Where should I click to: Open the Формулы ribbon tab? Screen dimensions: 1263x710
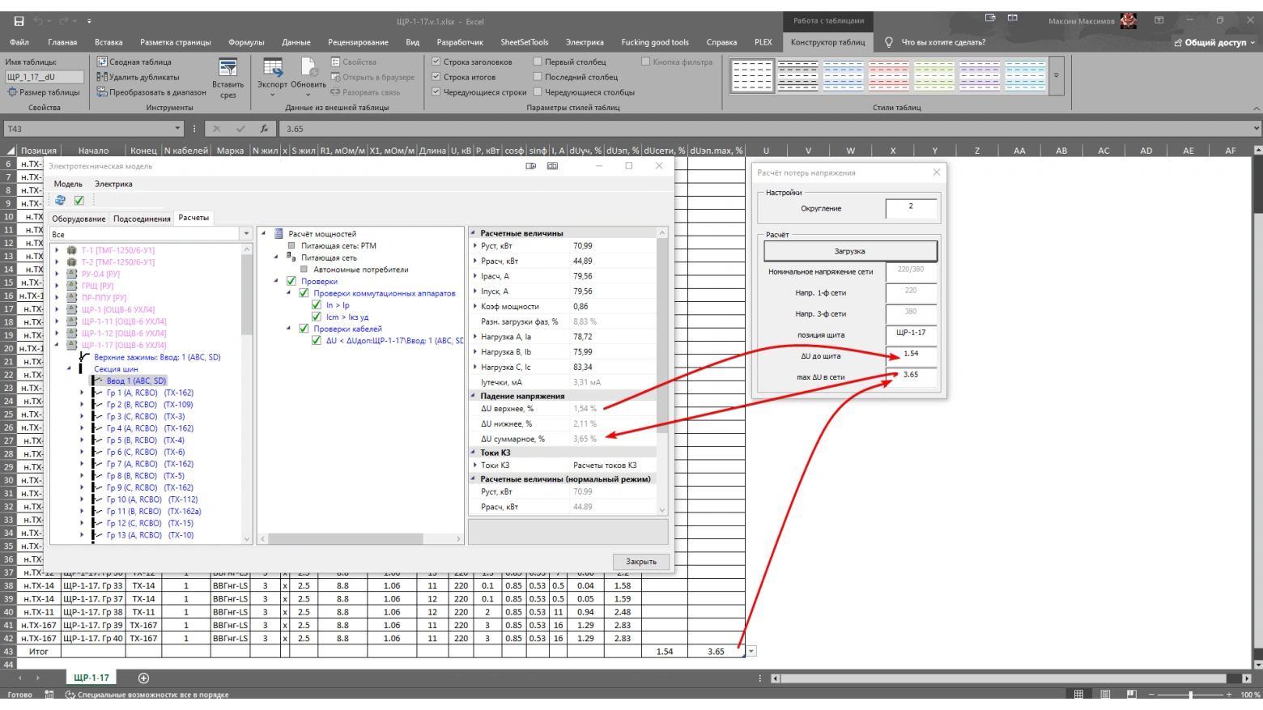click(246, 42)
